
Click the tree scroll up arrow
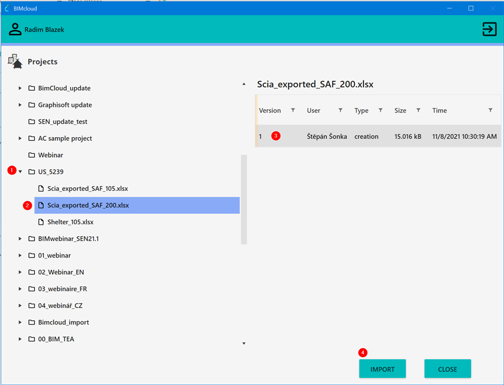point(244,84)
